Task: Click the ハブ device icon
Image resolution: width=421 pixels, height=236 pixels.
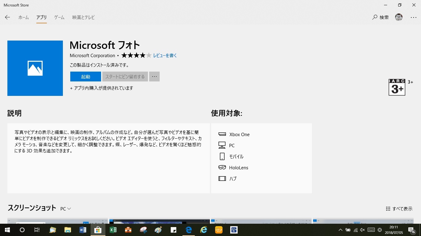Action: coord(222,179)
